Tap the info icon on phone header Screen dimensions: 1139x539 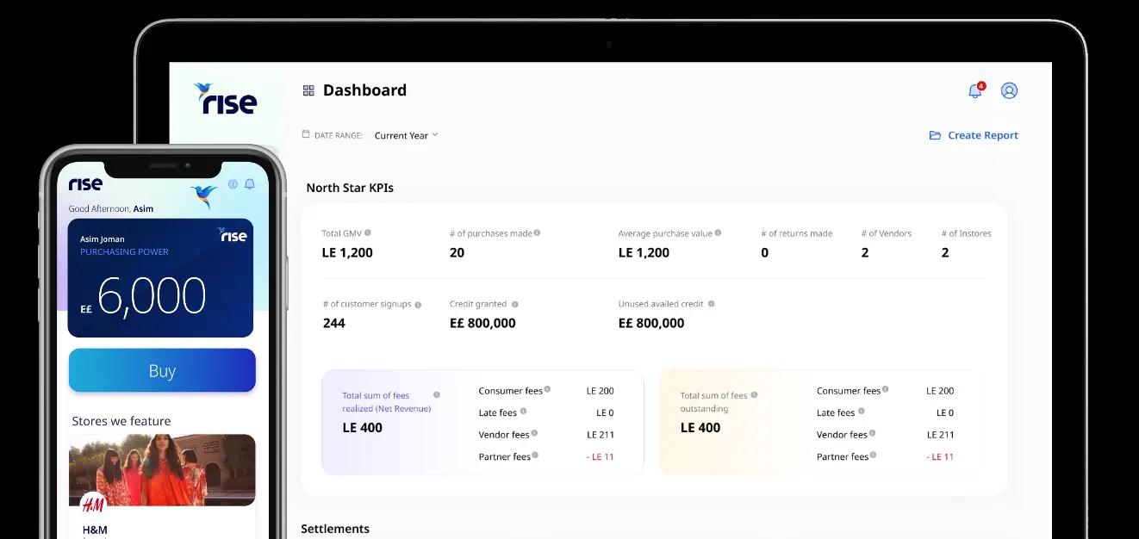(233, 184)
